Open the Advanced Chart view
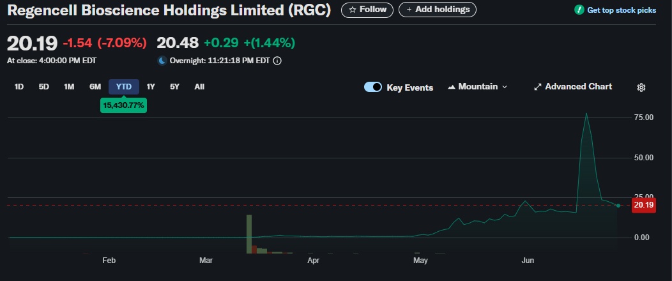The width and height of the screenshot is (672, 281). [573, 87]
